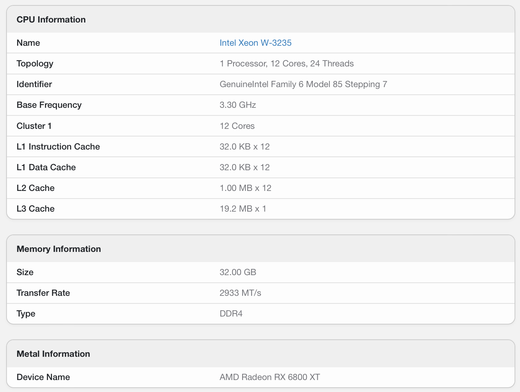Image resolution: width=520 pixels, height=392 pixels.
Task: Select the 32.00 GB value
Action: (238, 272)
